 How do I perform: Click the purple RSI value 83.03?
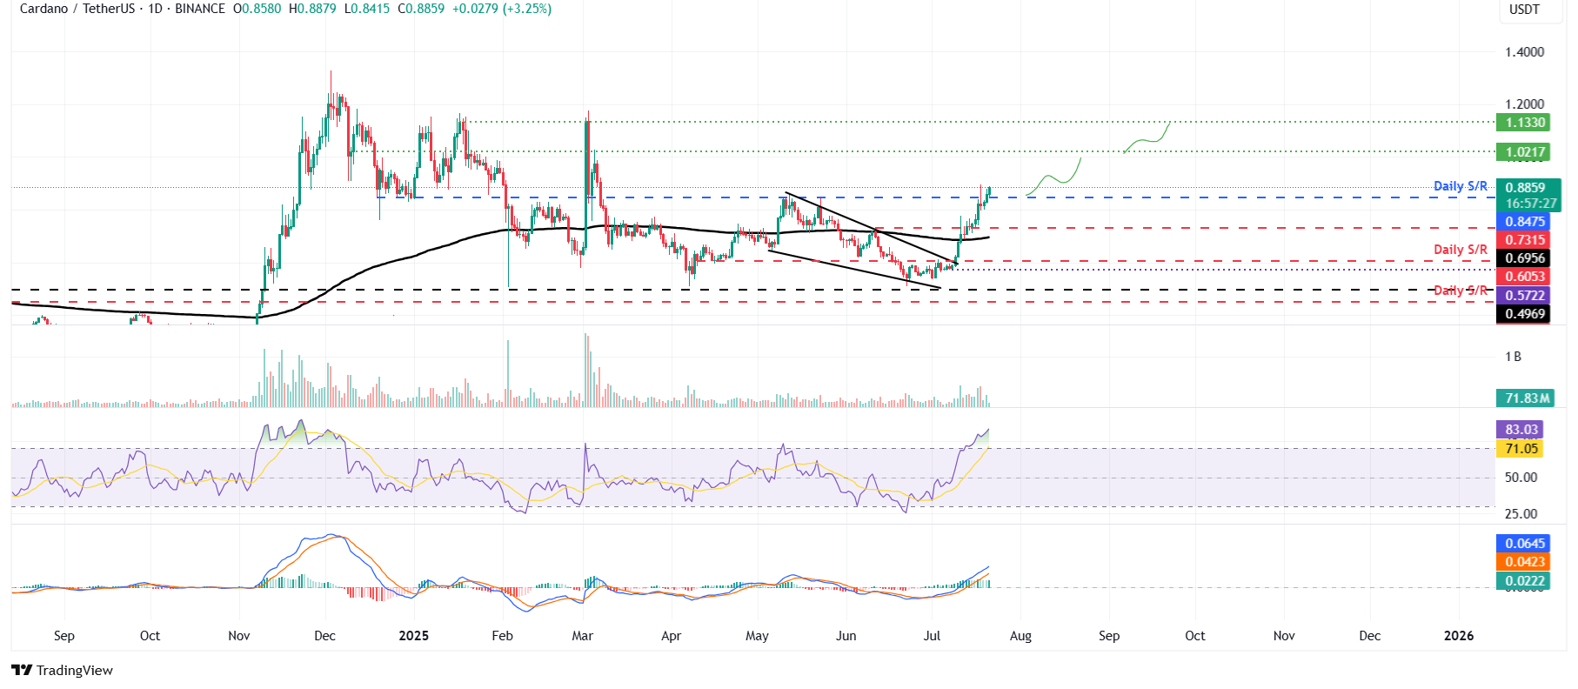[1521, 430]
